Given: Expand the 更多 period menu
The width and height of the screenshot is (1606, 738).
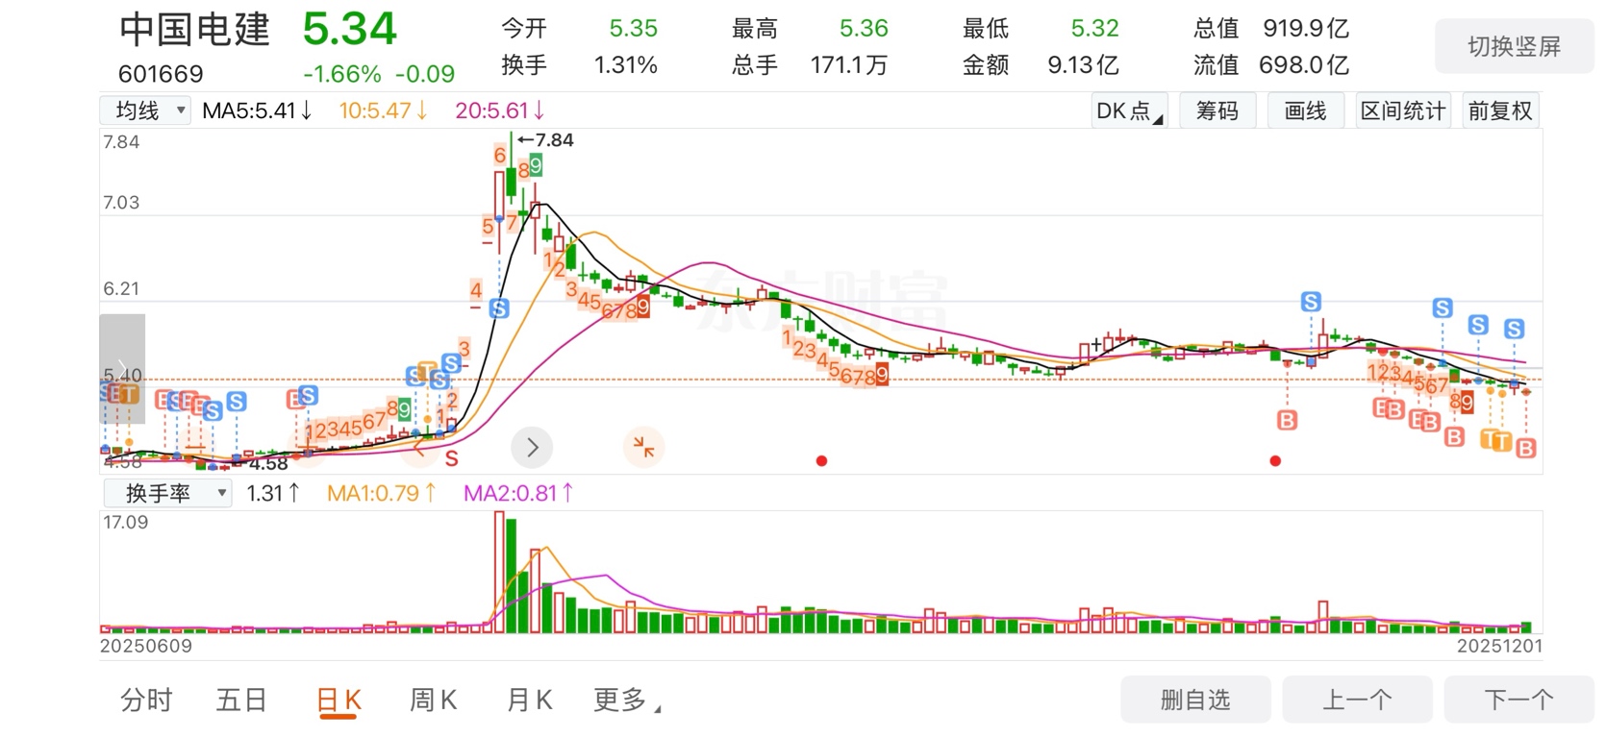Looking at the screenshot, I should [627, 700].
